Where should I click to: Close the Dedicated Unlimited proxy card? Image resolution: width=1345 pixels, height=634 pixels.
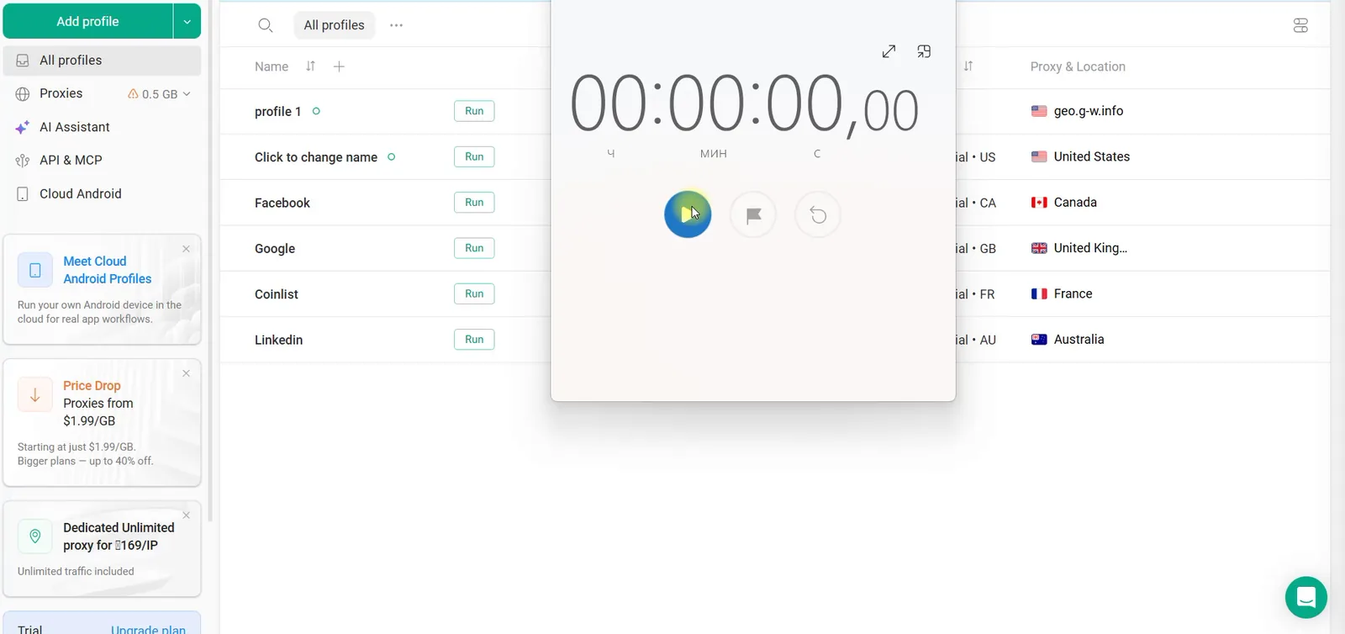pyautogui.click(x=187, y=515)
